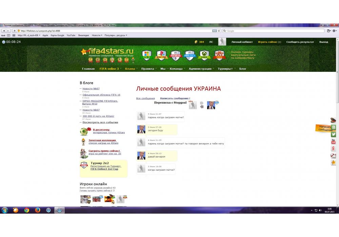Click the FIFA 15 PC shield icon

[146, 55]
